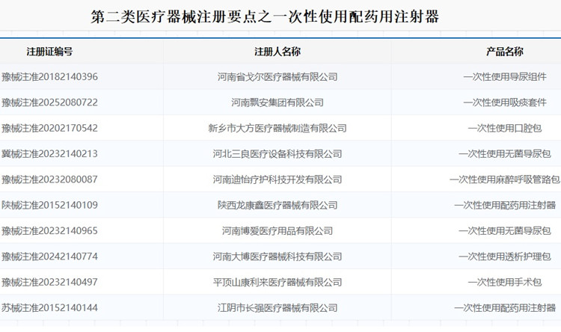This screenshot has height=332, width=561.
Task: Select registration number 豫械注准20232140497
Action: (49, 282)
